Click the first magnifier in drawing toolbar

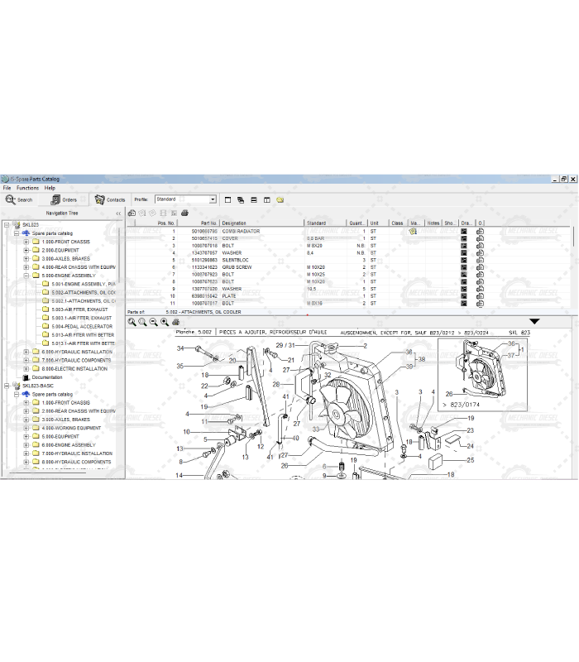[x=132, y=322]
